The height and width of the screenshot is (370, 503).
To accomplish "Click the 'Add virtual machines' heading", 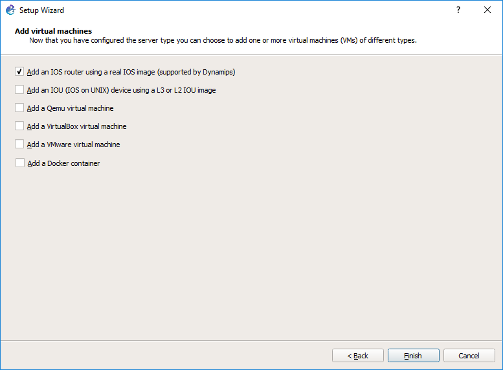I will (53, 31).
